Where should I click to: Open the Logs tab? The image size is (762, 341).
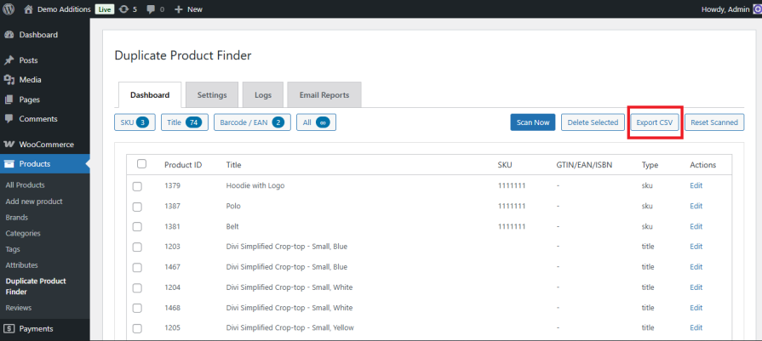pyautogui.click(x=263, y=95)
